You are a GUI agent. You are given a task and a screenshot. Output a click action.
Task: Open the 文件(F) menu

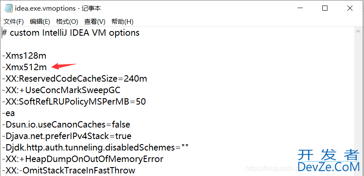point(14,22)
